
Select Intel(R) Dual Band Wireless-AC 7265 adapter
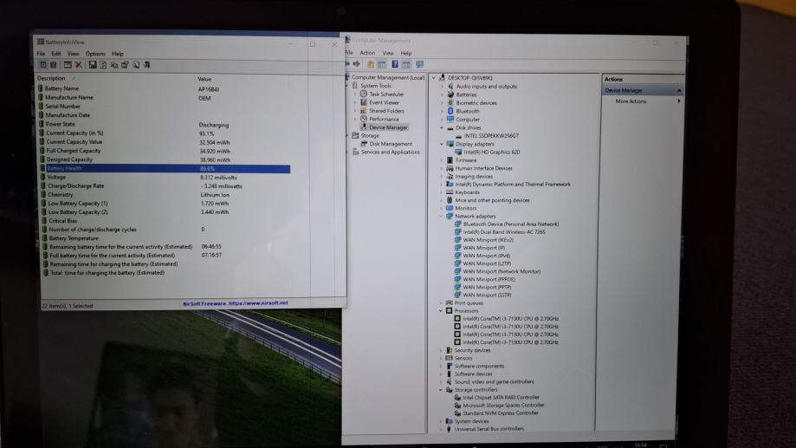504,232
